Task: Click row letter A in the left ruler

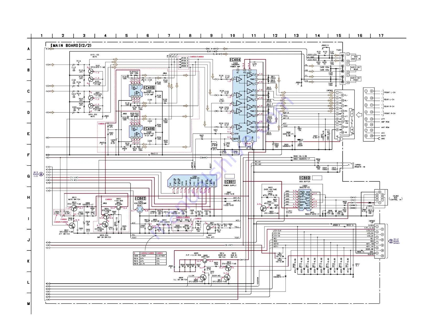Action: click(x=28, y=49)
